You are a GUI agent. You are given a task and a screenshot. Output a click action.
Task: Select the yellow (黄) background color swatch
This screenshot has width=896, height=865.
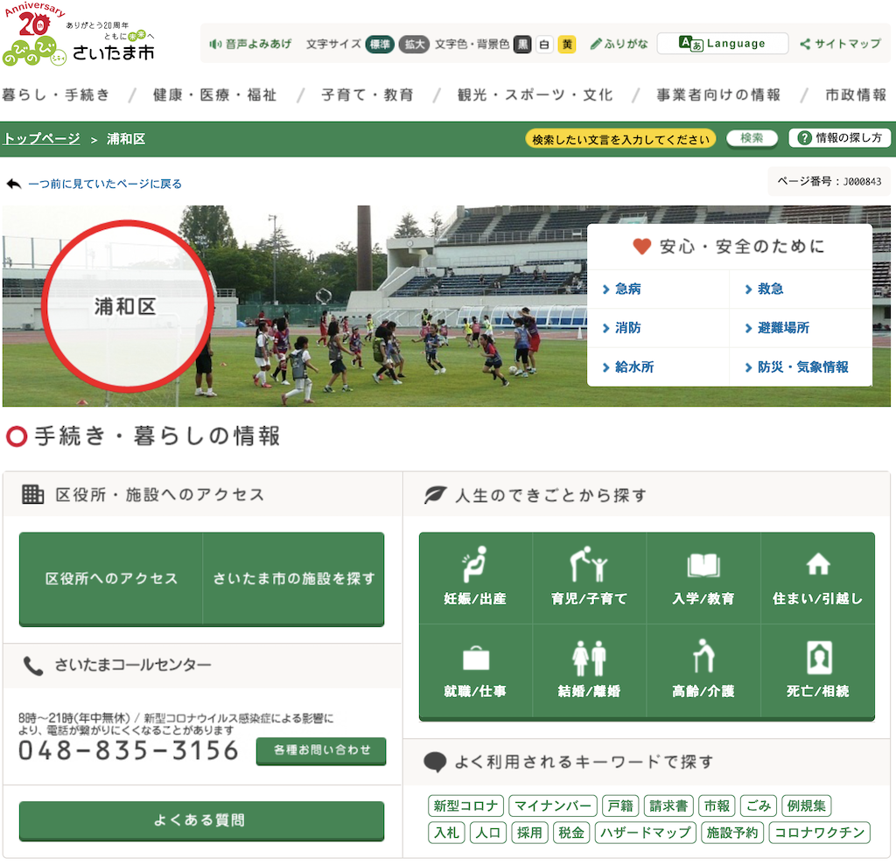(567, 44)
